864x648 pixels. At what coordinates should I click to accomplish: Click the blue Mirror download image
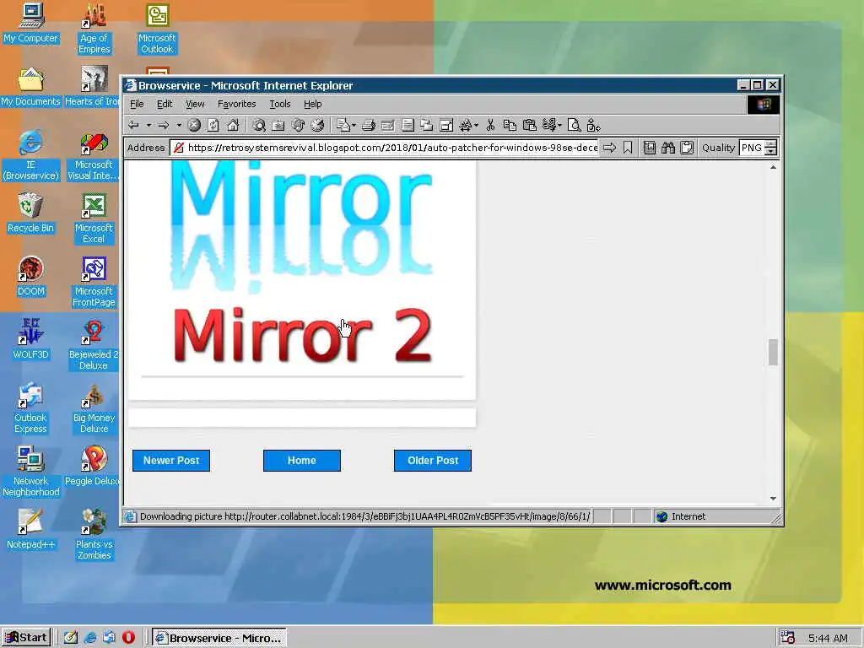click(x=301, y=226)
